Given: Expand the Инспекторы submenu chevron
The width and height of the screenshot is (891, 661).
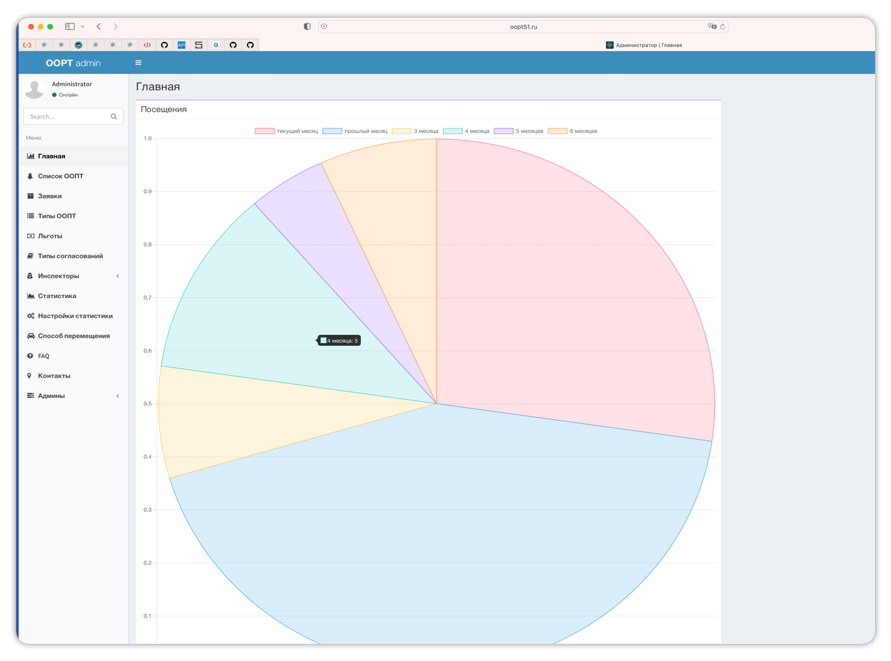Looking at the screenshot, I should click(x=118, y=276).
